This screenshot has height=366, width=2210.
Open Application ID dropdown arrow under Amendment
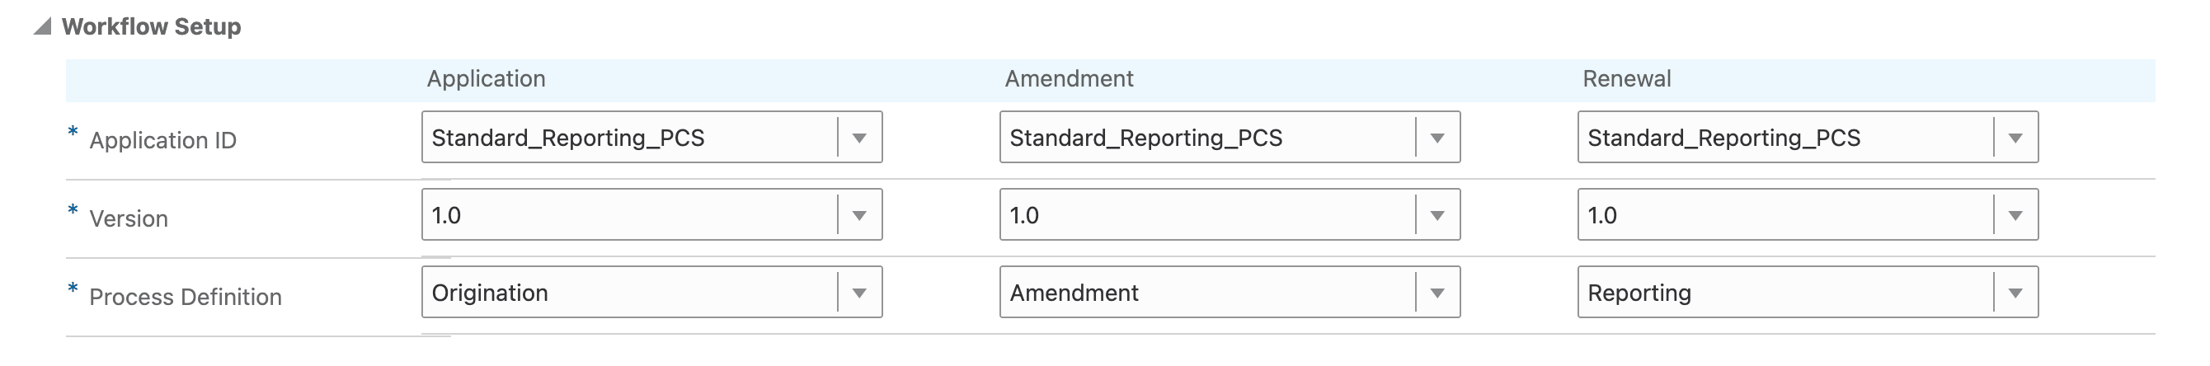point(1437,137)
